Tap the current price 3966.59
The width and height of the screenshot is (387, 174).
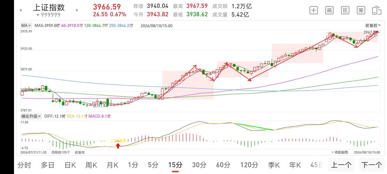[107, 7]
